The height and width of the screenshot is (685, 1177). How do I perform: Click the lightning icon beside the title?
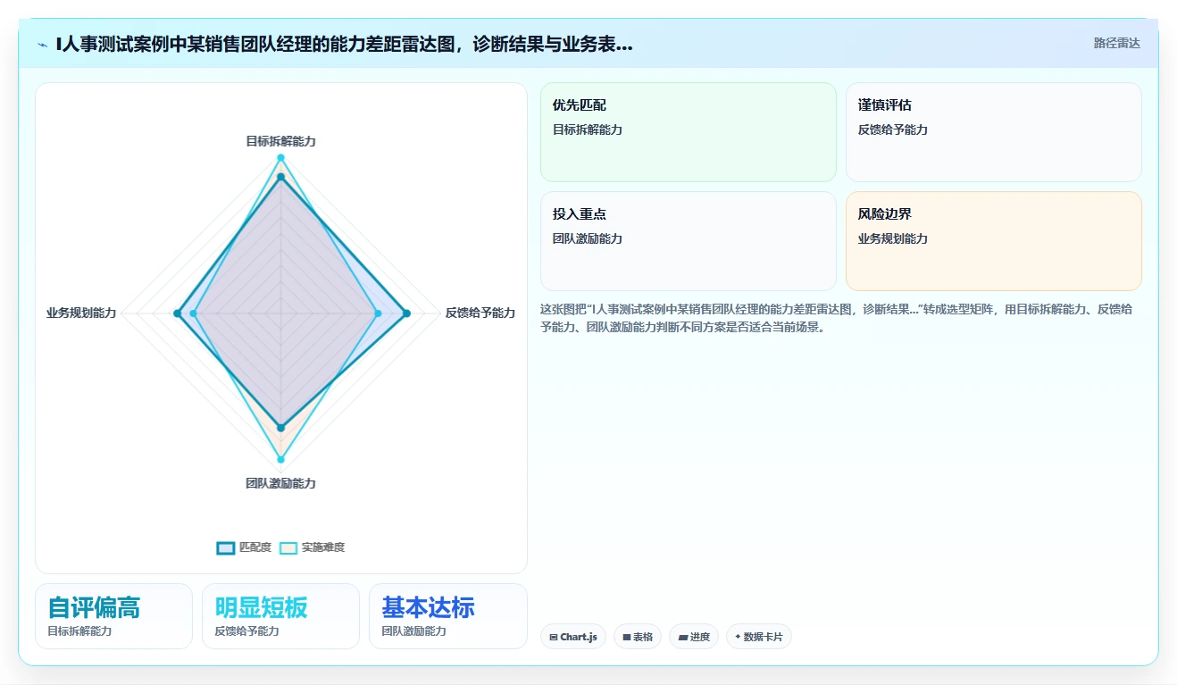point(43,45)
